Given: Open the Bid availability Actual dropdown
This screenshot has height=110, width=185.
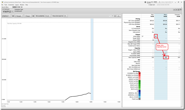Looking at the screenshot, I should coord(48,16).
